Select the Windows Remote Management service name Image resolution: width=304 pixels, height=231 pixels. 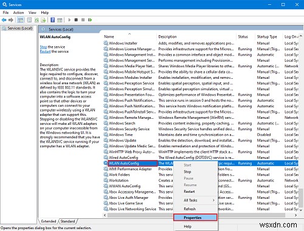[131, 118]
